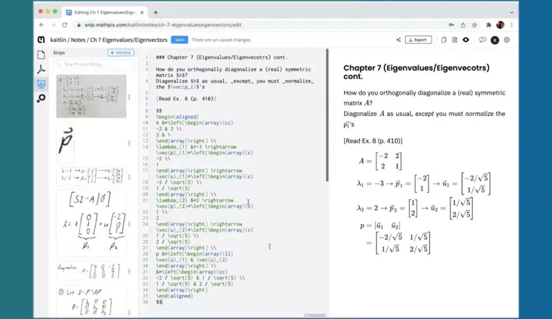This screenshot has height=319, width=552.
Task: Open the browser extensions puzzle icon
Action: (488, 25)
